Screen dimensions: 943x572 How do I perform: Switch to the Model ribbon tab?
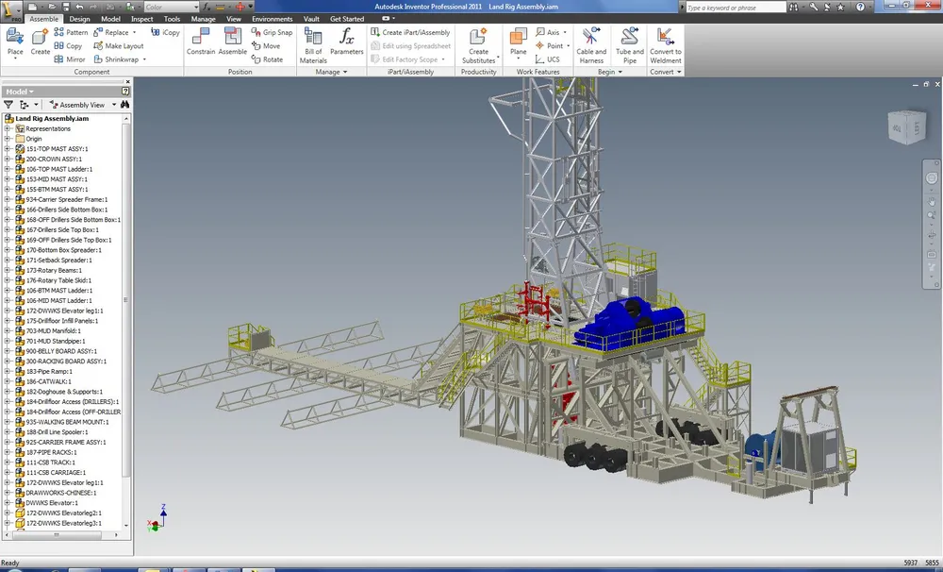[110, 19]
